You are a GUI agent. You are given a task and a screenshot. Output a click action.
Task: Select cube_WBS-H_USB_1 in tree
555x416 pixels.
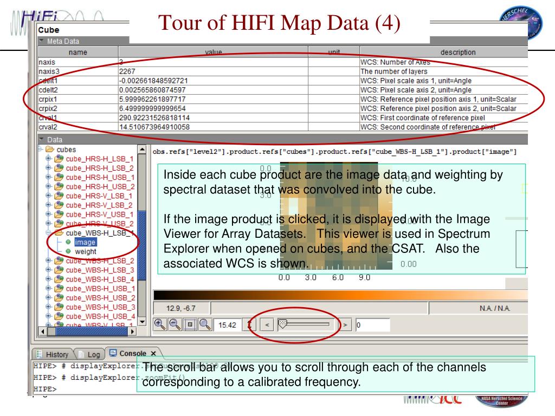(x=100, y=288)
